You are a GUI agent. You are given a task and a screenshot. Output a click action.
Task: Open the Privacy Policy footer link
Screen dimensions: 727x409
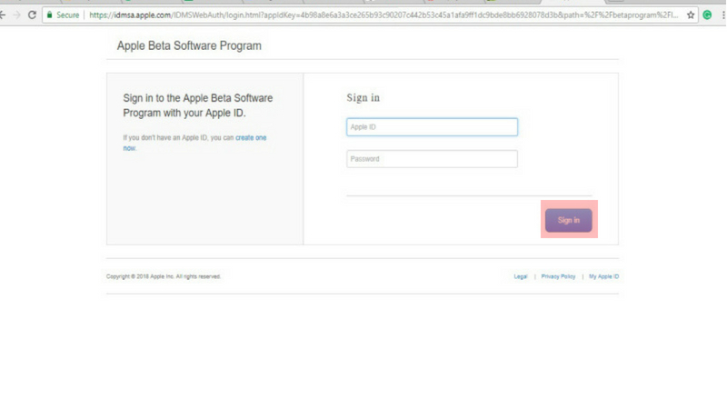tap(558, 276)
